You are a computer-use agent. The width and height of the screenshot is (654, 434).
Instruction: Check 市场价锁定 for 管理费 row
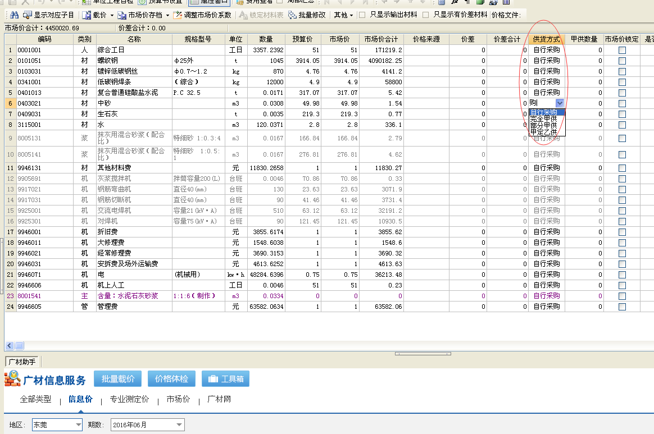[x=623, y=307]
